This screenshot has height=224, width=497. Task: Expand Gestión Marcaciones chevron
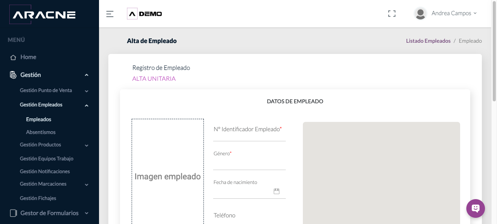pos(87,185)
